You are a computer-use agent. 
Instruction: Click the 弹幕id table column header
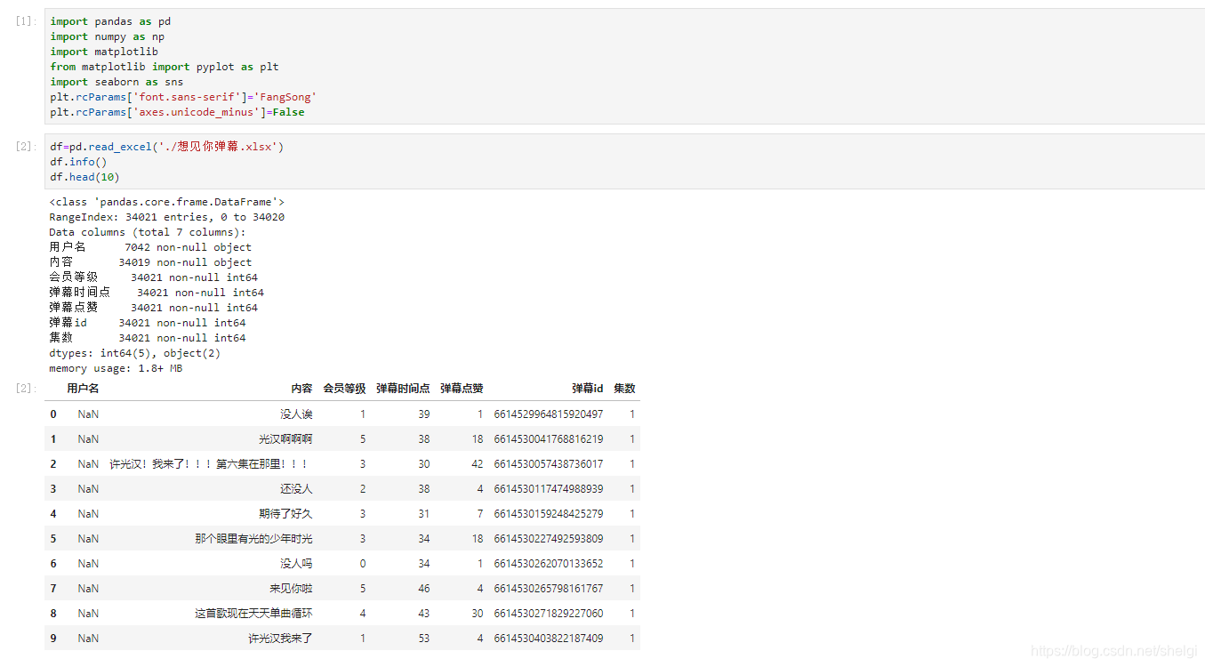point(587,389)
